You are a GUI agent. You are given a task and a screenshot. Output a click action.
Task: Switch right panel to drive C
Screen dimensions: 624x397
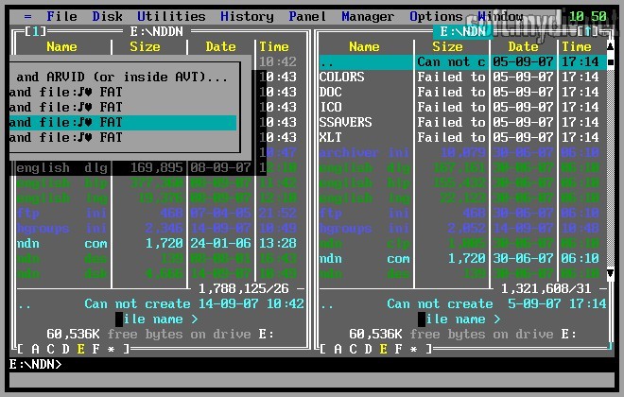pos(353,349)
